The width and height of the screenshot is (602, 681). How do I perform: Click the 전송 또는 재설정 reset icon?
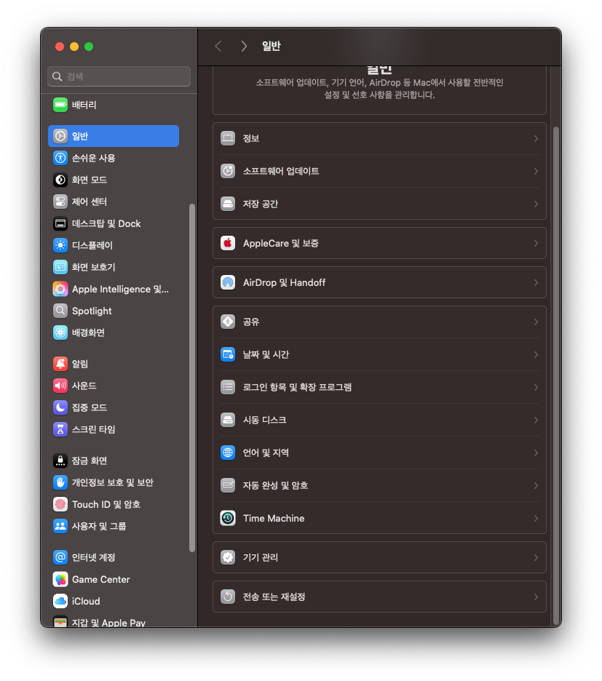click(x=228, y=597)
